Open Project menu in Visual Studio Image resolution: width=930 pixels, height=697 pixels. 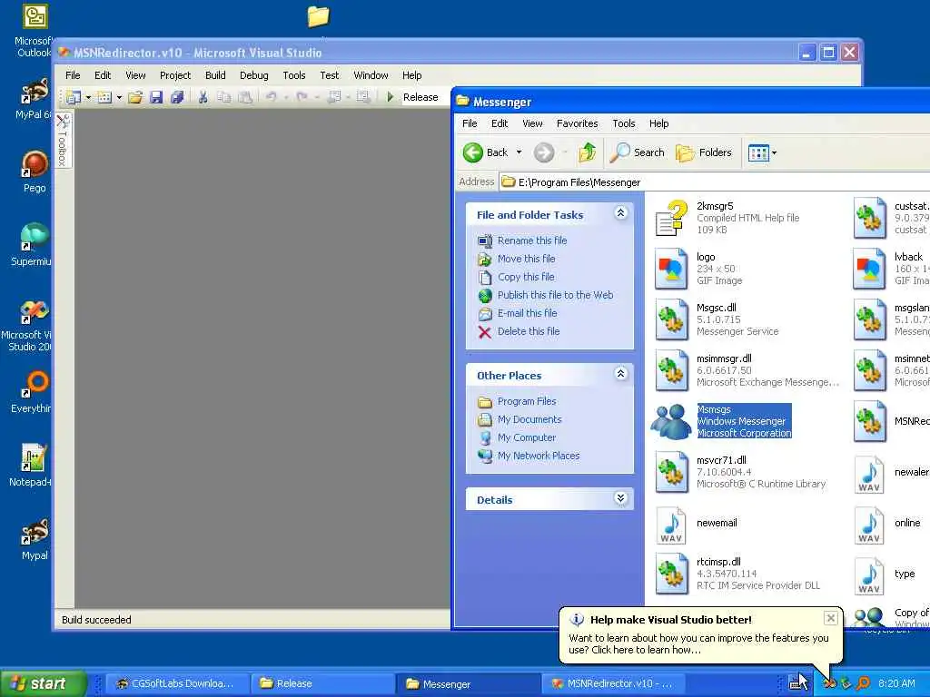tap(175, 75)
